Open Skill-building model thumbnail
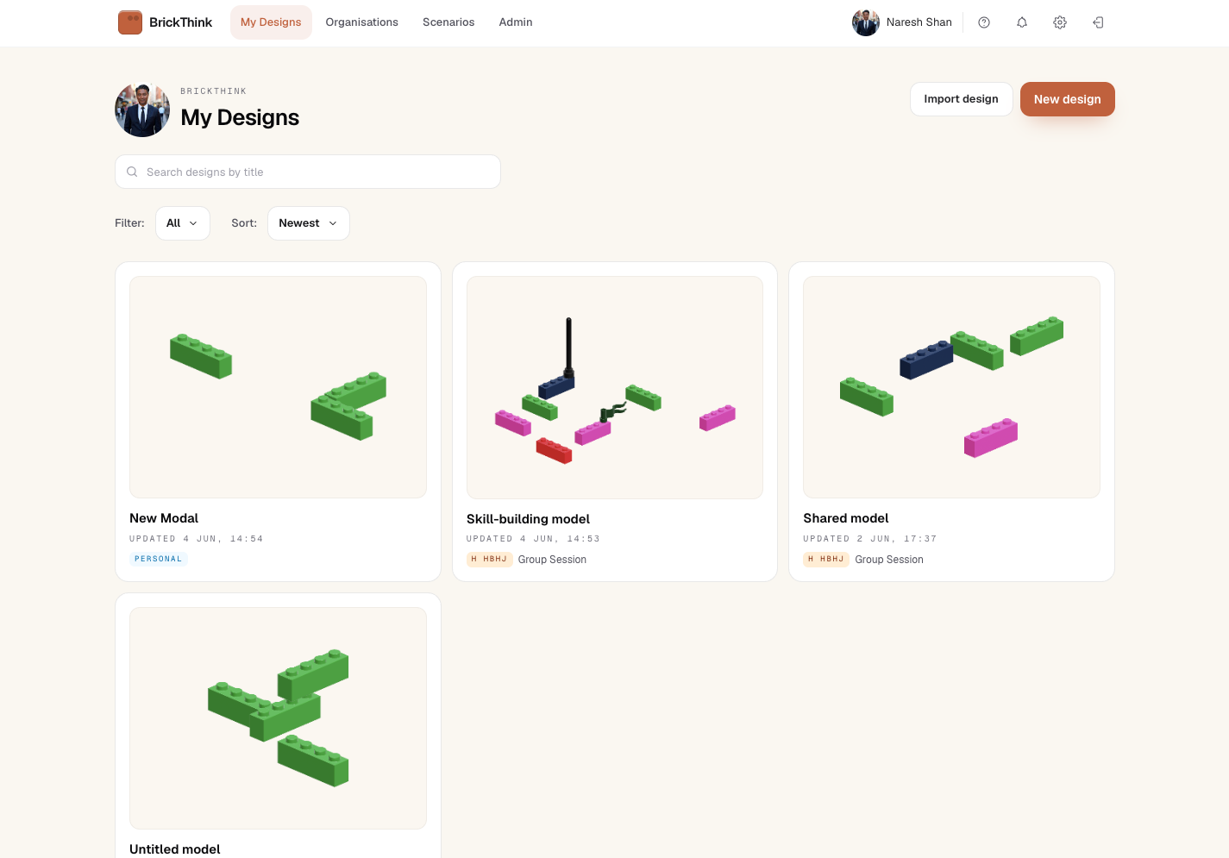Screen dimensions: 1229x858 pyautogui.click(x=615, y=387)
